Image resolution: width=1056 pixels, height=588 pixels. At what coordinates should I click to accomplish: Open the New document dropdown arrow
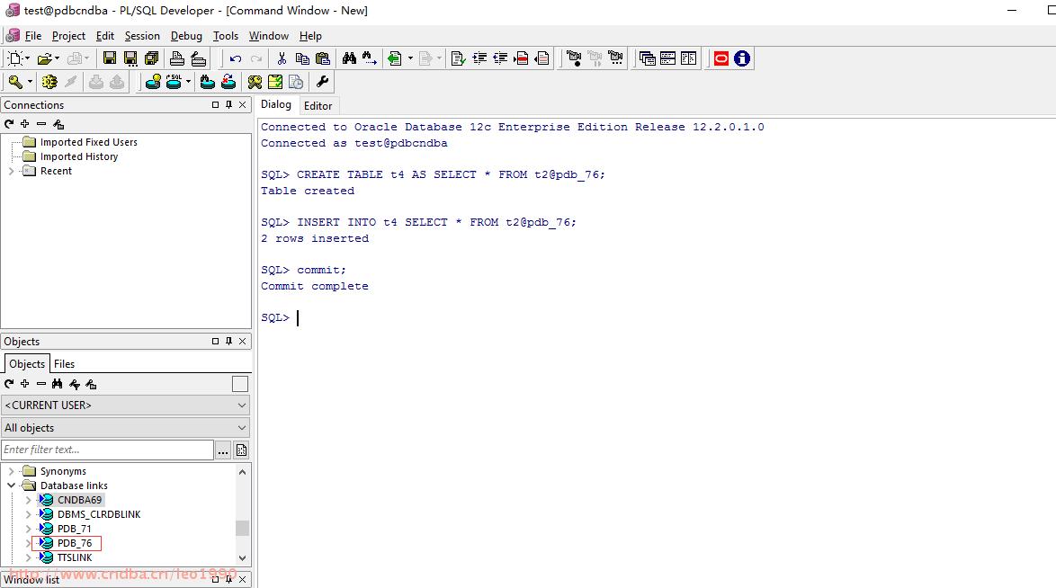point(27,58)
